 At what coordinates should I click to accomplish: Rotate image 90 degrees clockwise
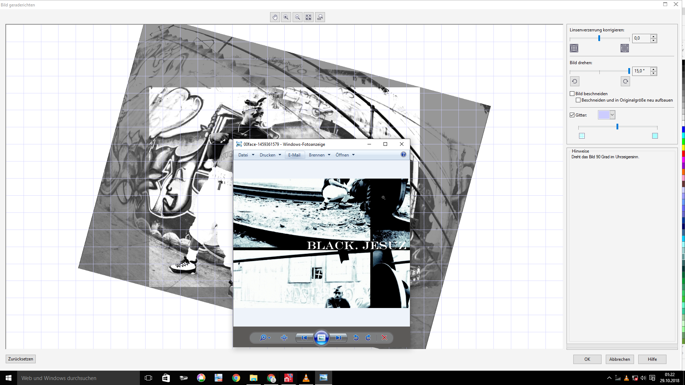625,81
